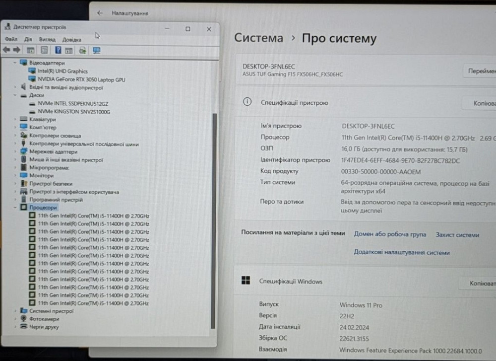
Task: Open the Захист системи link
Action: [x=457, y=235]
